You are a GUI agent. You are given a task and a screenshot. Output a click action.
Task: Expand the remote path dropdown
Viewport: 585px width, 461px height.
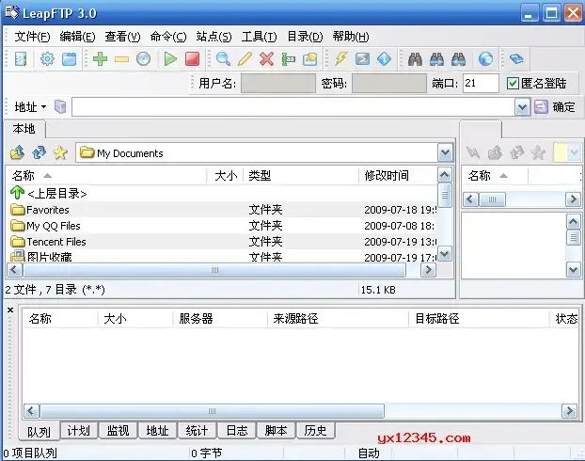click(x=574, y=152)
